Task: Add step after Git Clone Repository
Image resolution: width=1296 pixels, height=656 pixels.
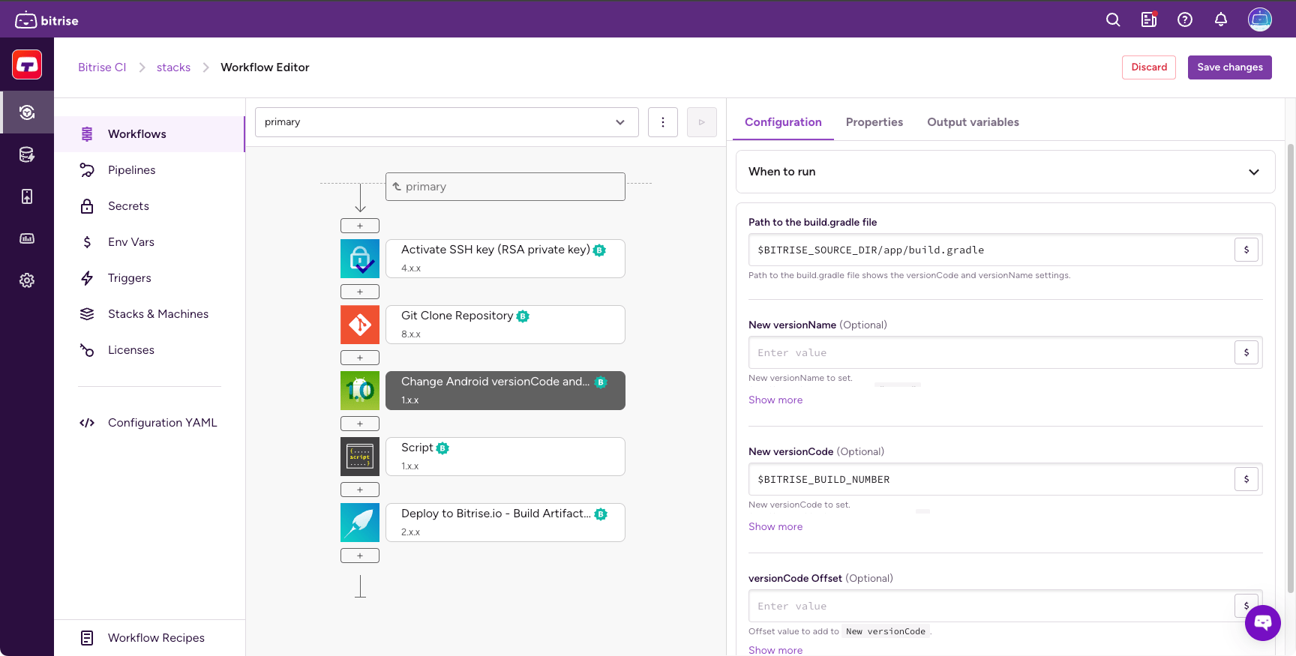Action: point(360,358)
